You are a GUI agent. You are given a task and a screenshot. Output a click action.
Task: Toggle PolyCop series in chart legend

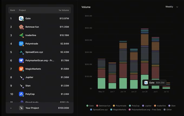pyautogui.click(x=134, y=106)
